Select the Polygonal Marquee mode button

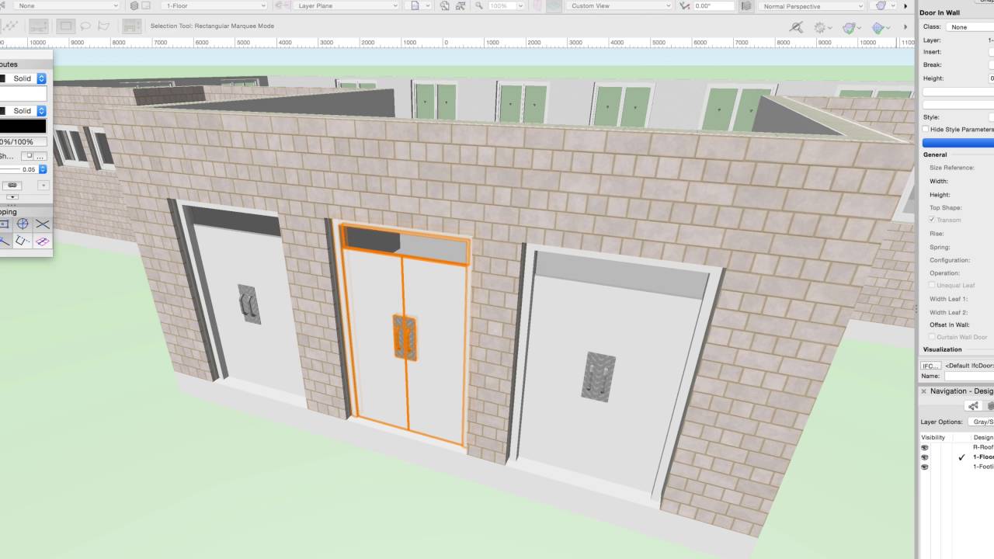pos(103,26)
